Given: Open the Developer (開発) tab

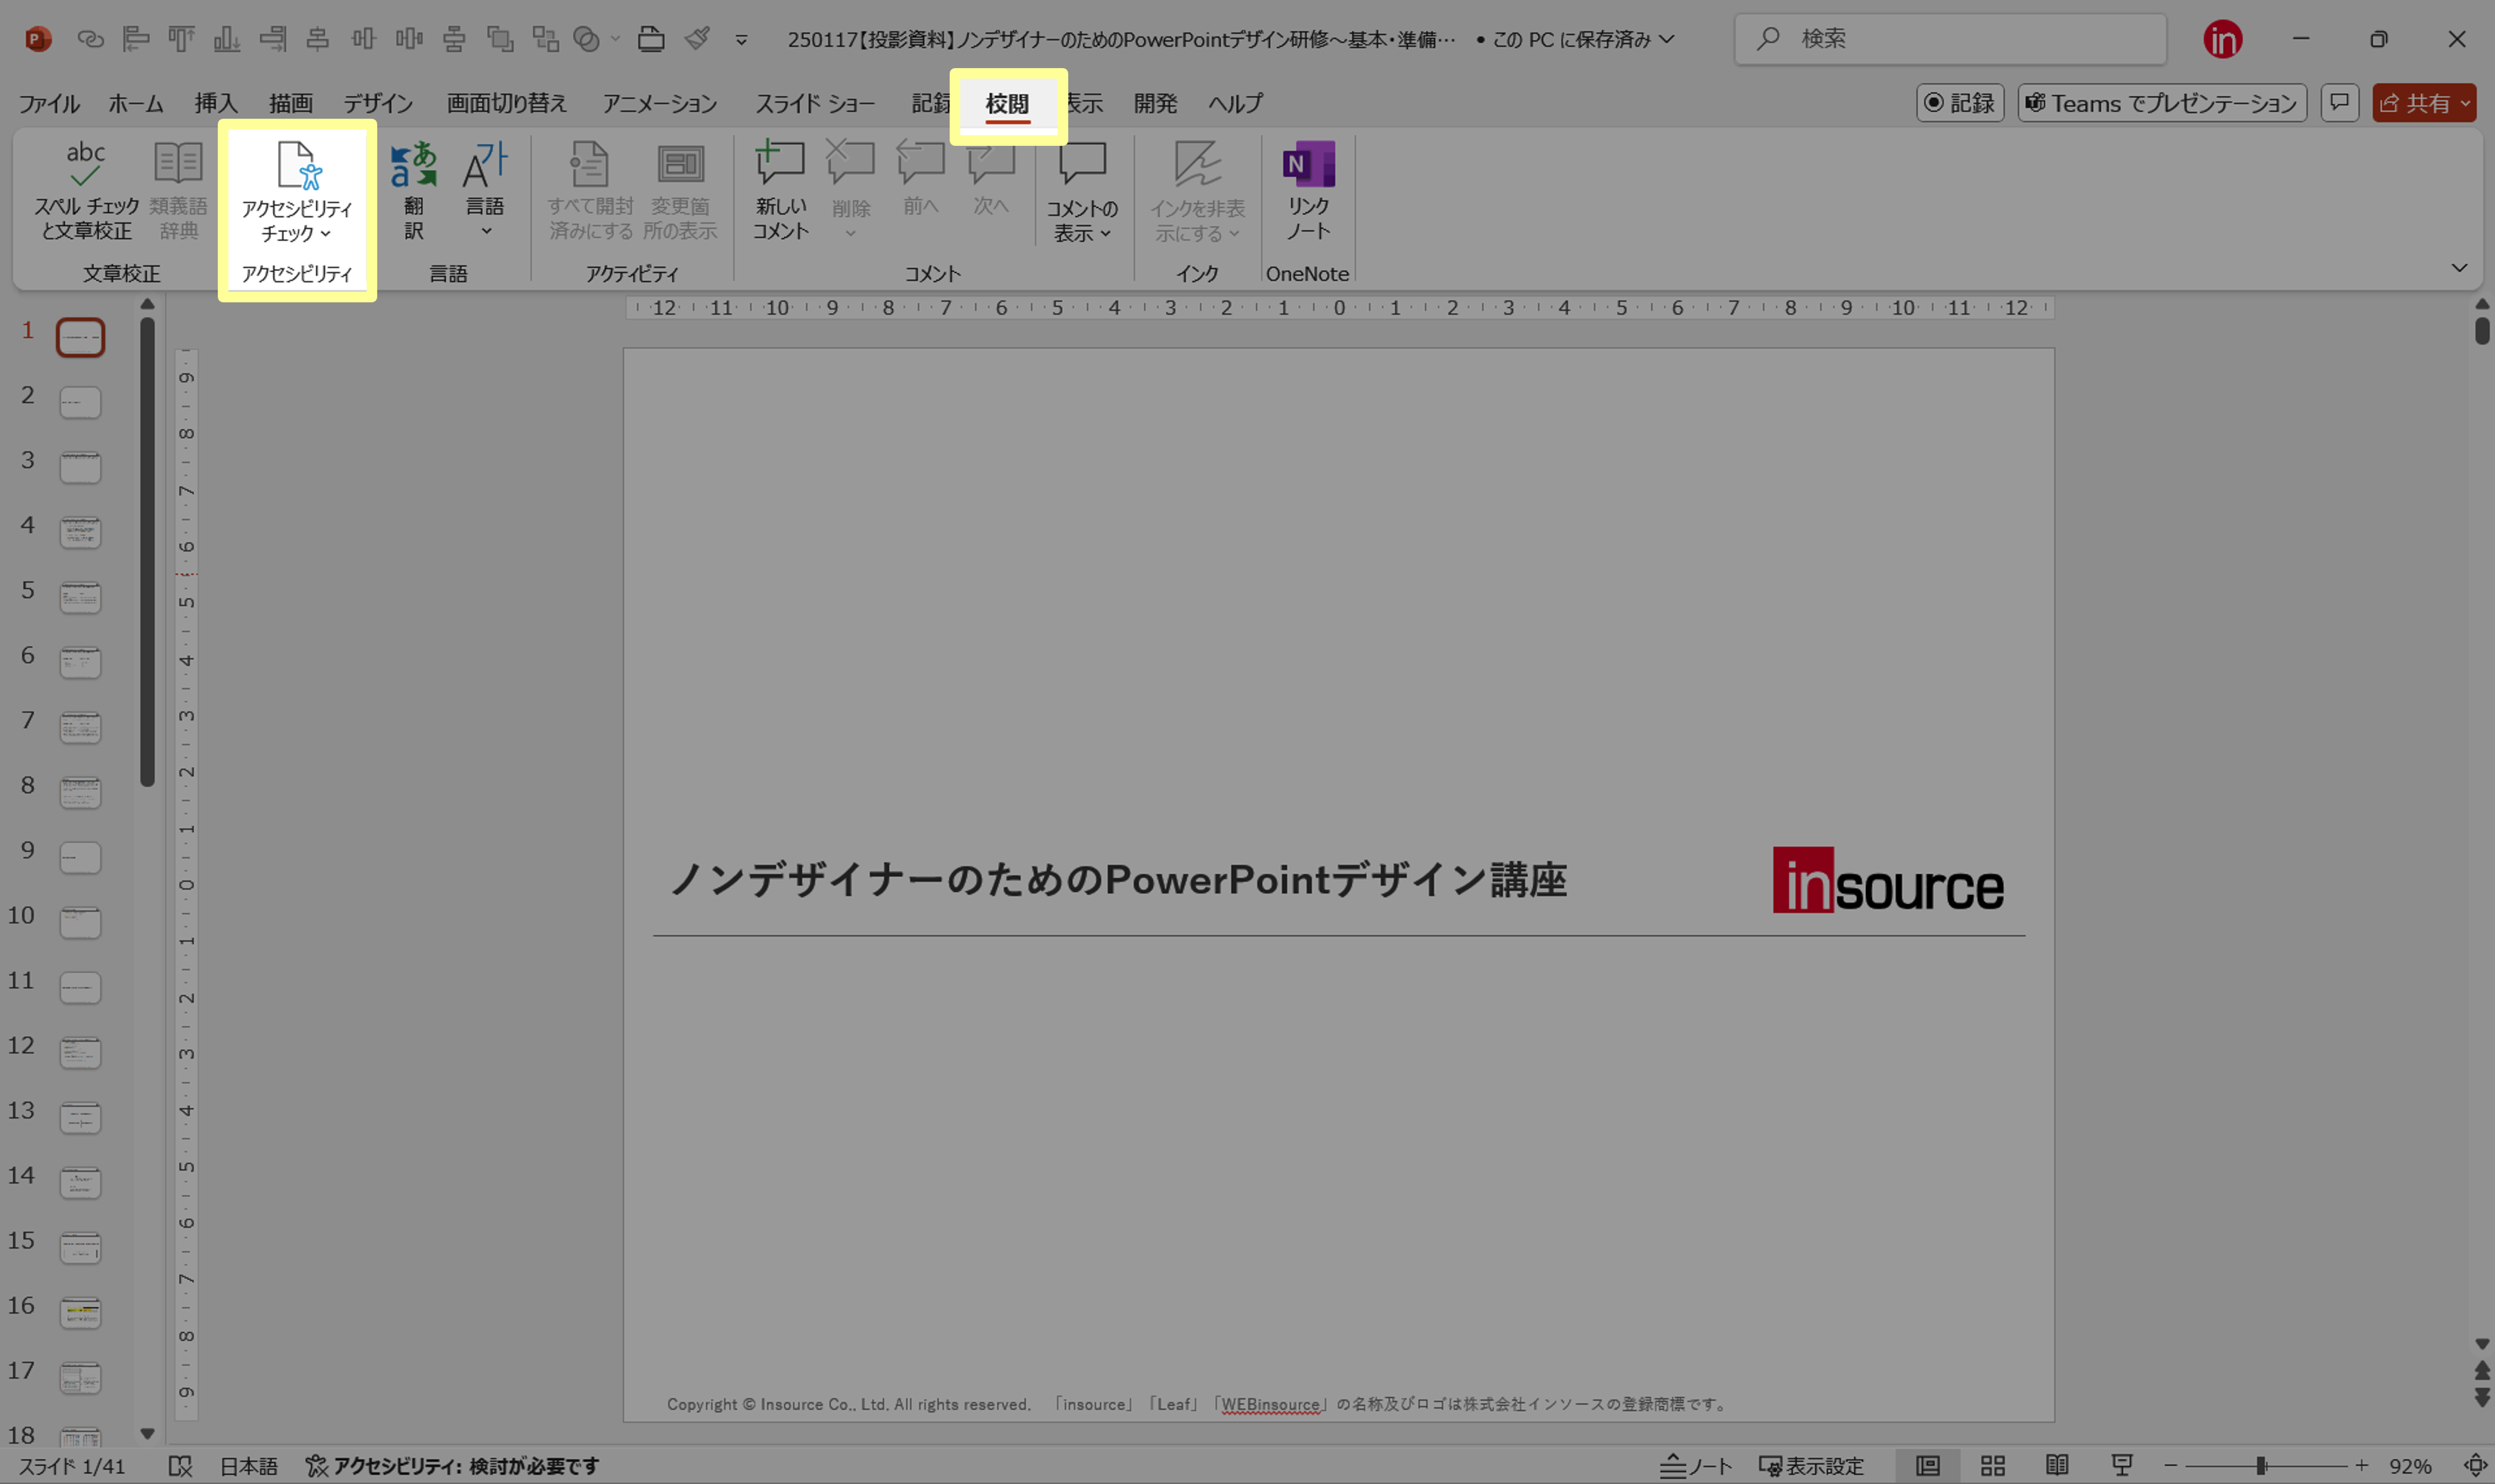Looking at the screenshot, I should pos(1155,103).
